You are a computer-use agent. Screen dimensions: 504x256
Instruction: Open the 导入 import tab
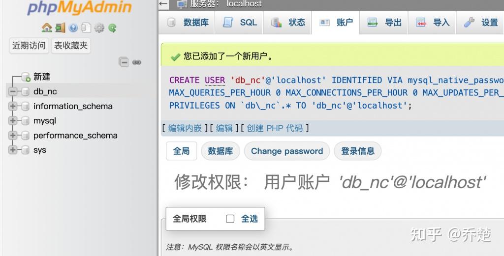pyautogui.click(x=432, y=23)
